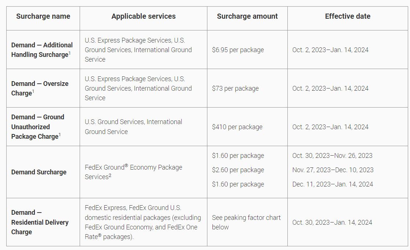This screenshot has width=410, height=250.
Task: Click "FedEx Ground Economy Package Services" cell
Action: [x=134, y=172]
